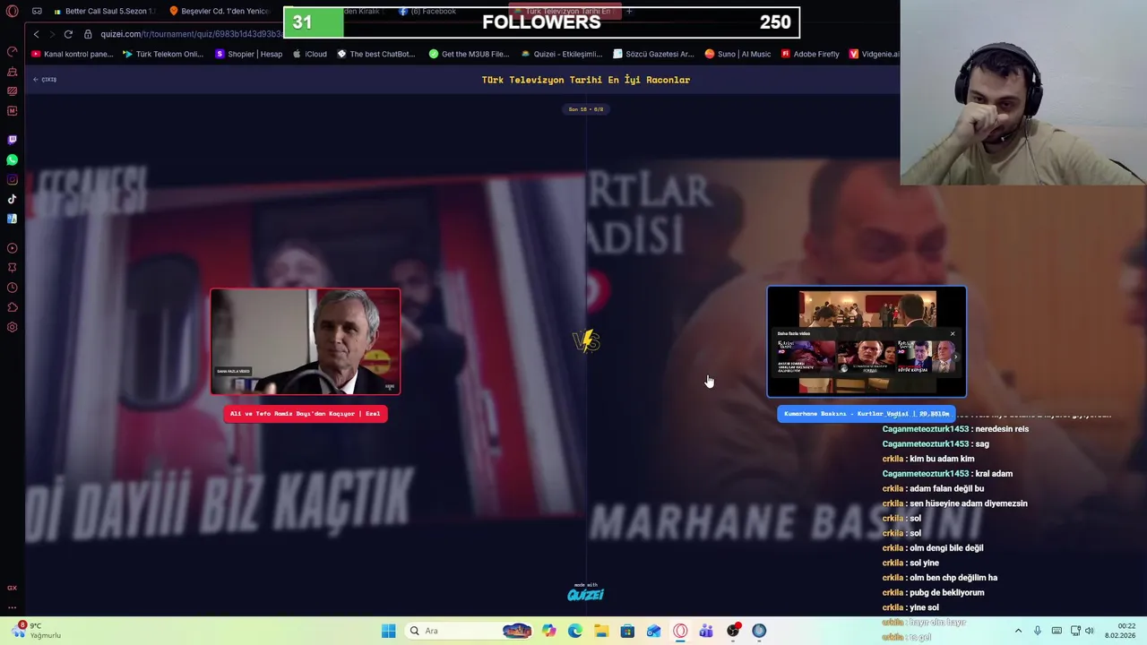Select Ali ve Tefo Ramiz Dayı'dan Kaçıyor label

point(306,414)
